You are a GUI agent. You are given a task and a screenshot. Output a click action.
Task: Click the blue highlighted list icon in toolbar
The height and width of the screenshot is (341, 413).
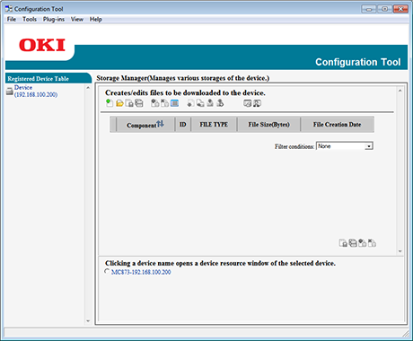click(174, 103)
